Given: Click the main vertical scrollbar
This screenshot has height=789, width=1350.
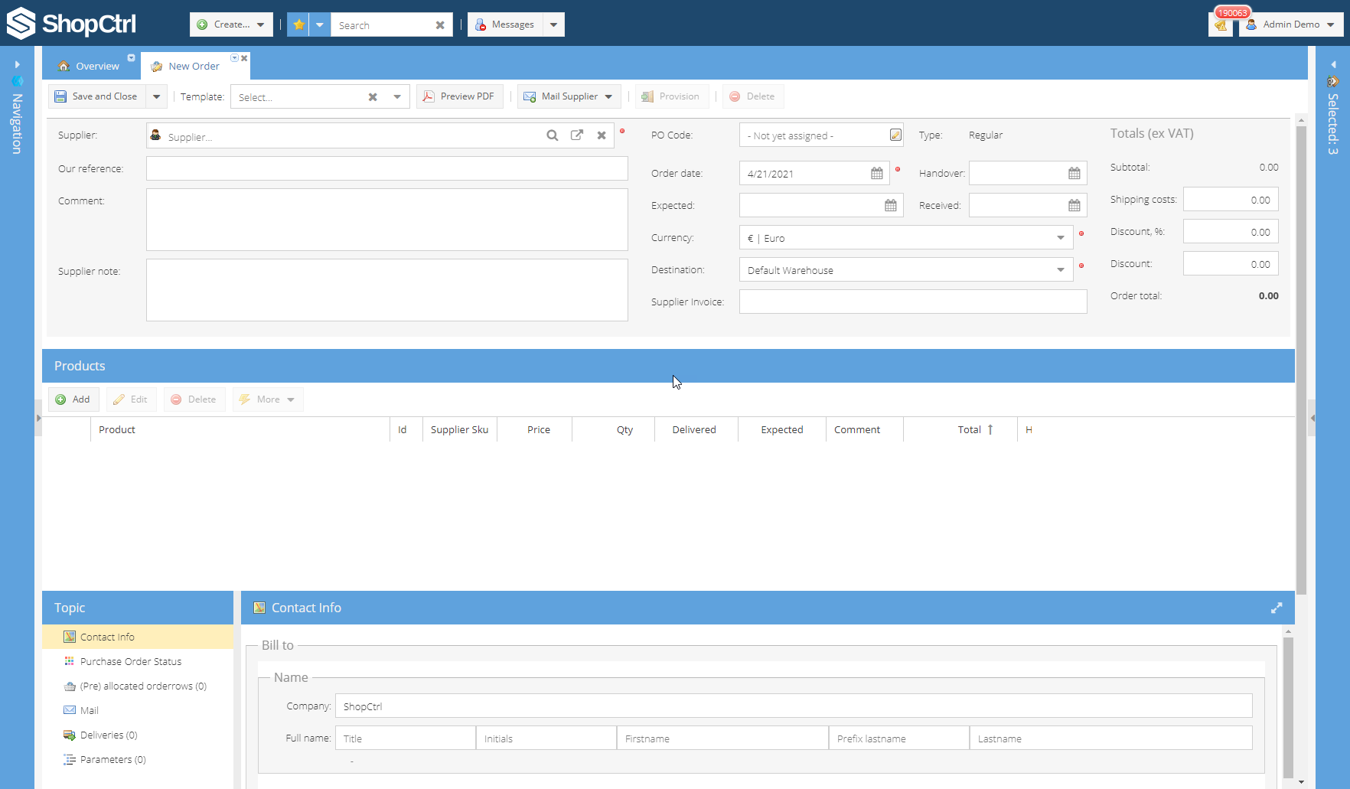Looking at the screenshot, I should coord(1301,360).
